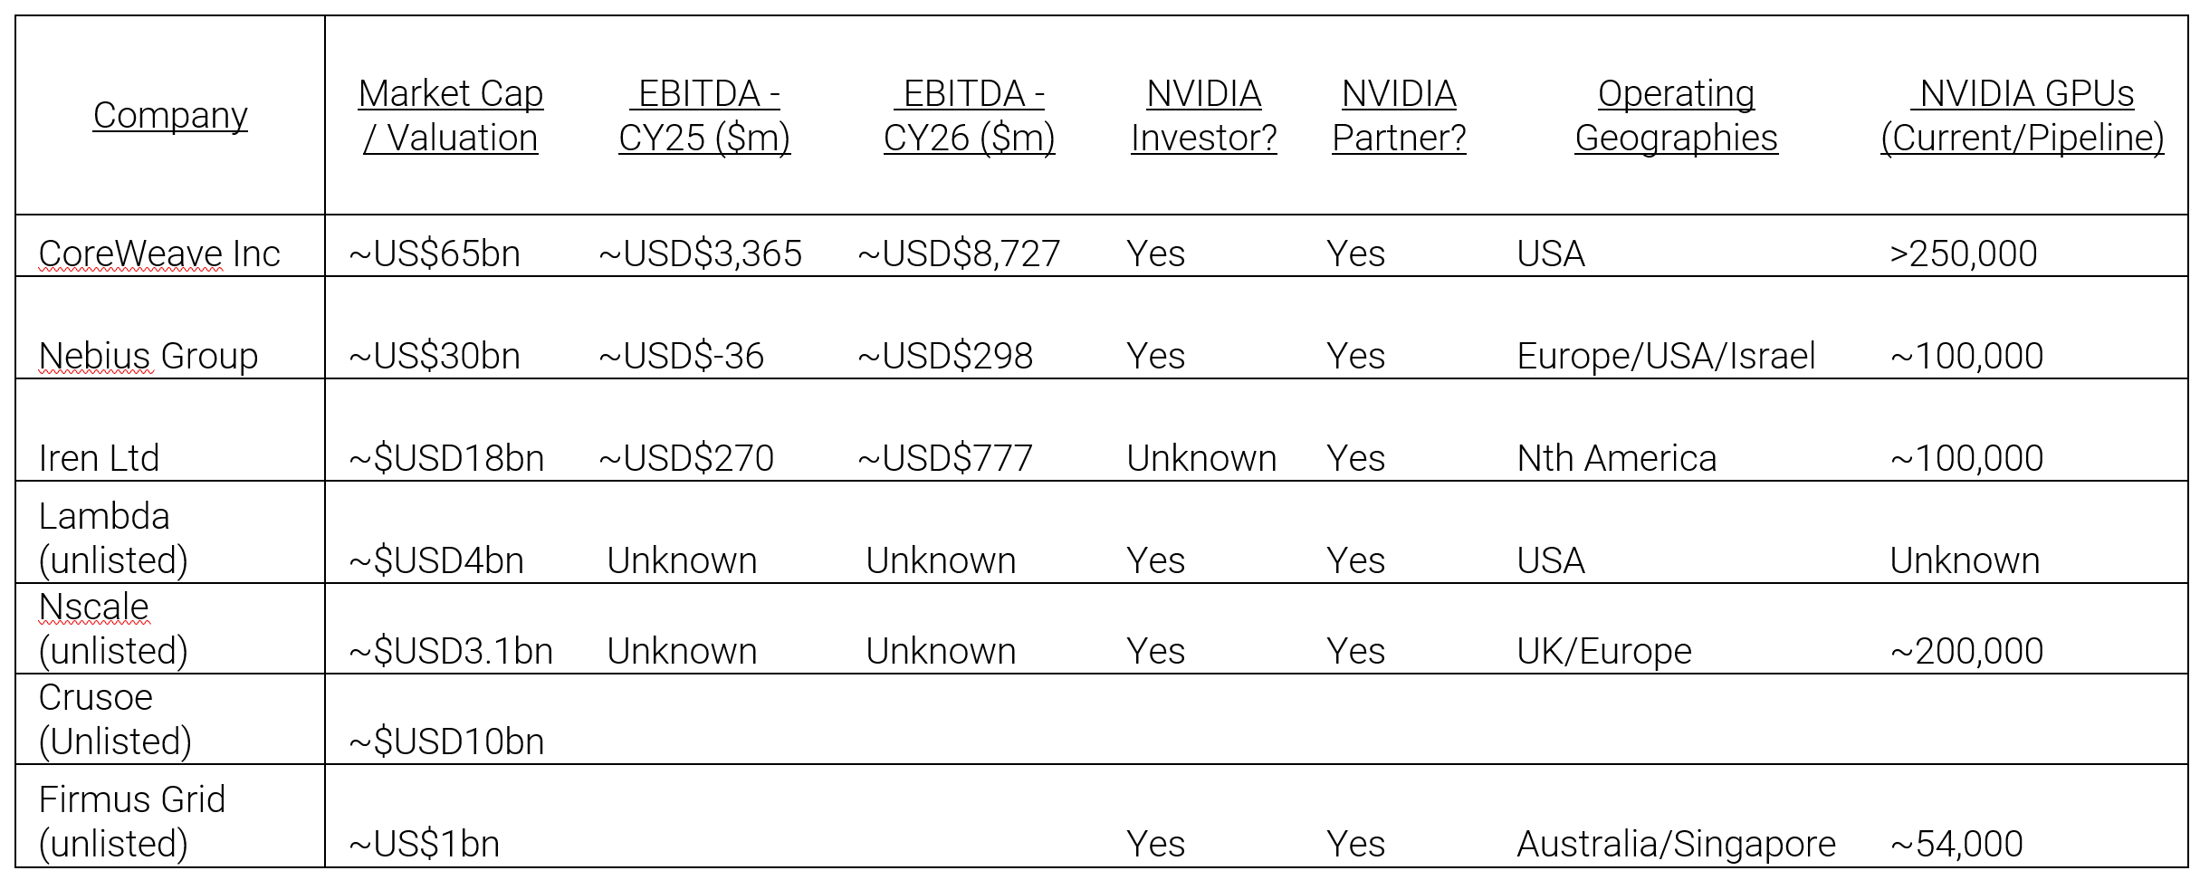Click the Market Cap / Valuation header
The image size is (2200, 880).
[x=450, y=116]
